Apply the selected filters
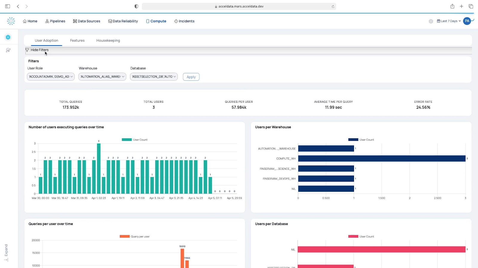 coord(191,77)
